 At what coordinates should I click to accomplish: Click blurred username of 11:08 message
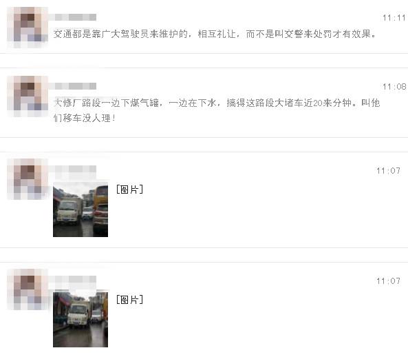click(x=73, y=86)
